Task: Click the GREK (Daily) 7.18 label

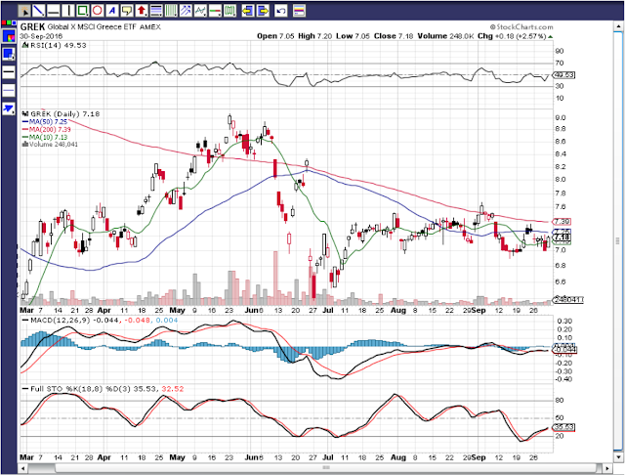Action: pos(65,114)
